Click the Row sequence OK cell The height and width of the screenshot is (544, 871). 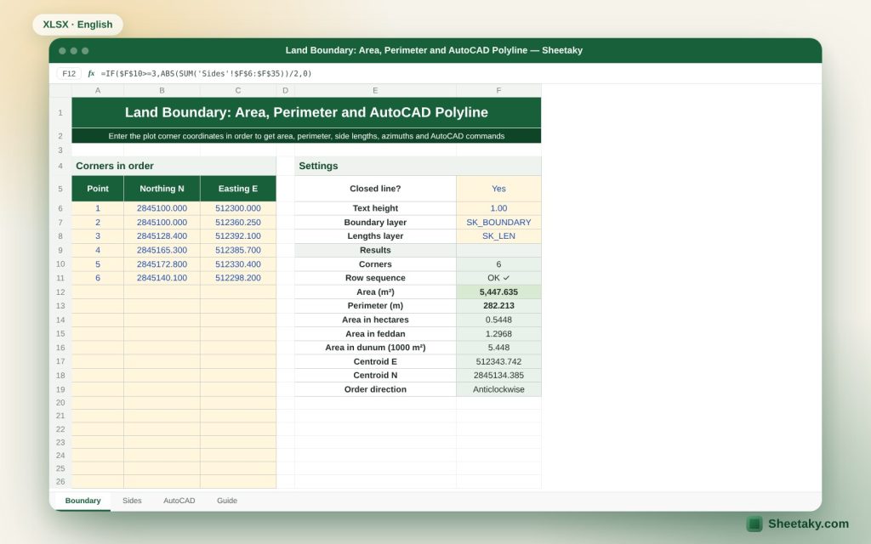(498, 278)
